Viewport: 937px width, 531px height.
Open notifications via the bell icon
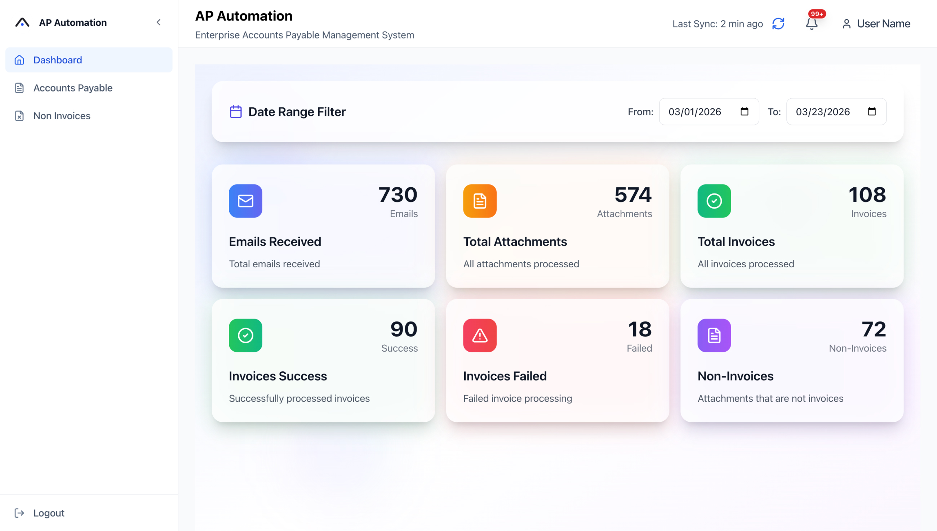point(812,24)
